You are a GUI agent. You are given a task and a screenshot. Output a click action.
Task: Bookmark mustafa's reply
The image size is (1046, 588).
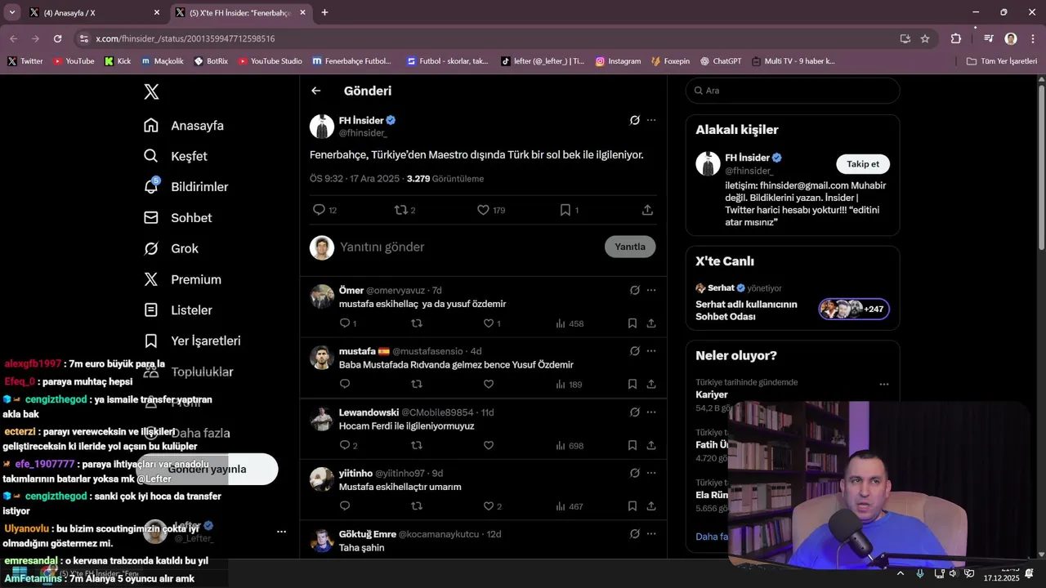pyautogui.click(x=633, y=384)
